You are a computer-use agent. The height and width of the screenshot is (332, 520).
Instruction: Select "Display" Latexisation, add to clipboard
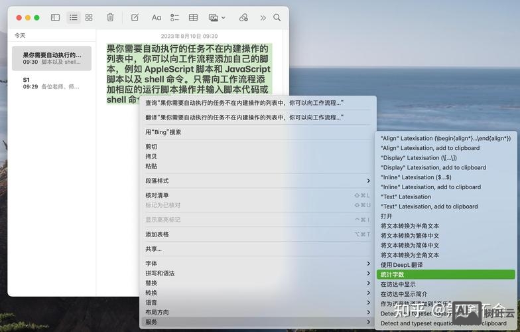[x=446, y=167]
